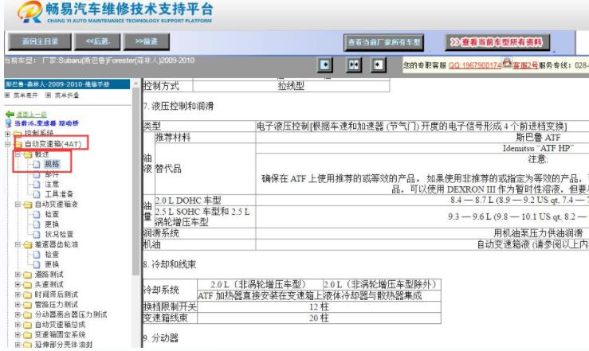The width and height of the screenshot is (589, 351).
Task: Expand the 自动变速箱总成 tree node
Action: click(18, 325)
